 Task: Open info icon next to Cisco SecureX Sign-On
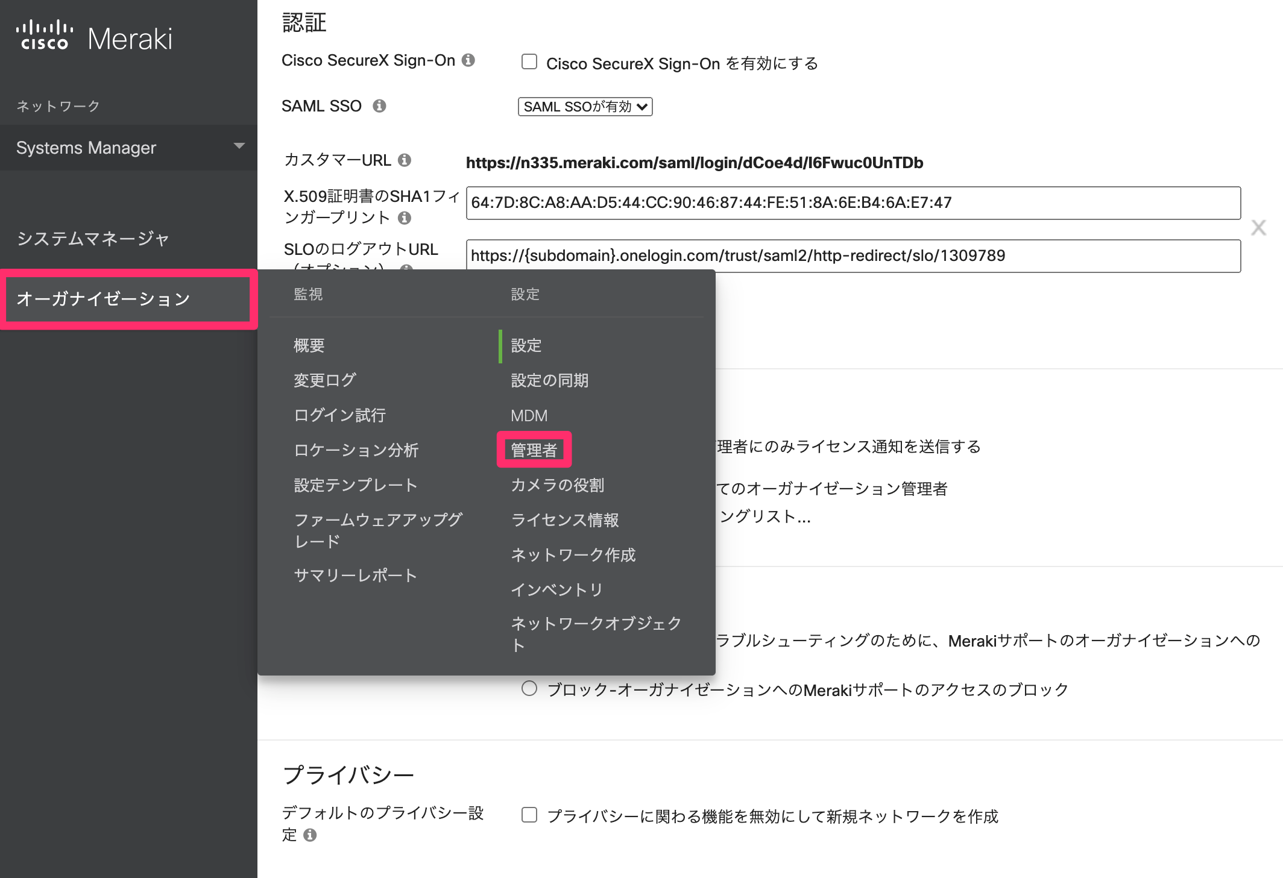click(468, 60)
